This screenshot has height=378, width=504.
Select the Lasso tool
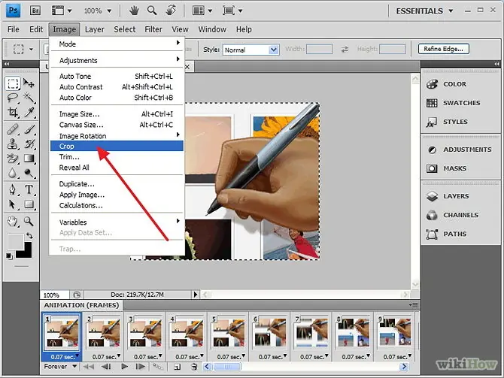pos(13,98)
